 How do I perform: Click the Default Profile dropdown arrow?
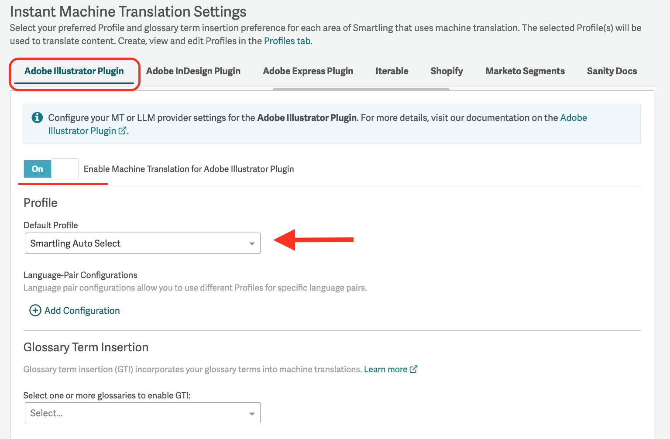(x=252, y=244)
